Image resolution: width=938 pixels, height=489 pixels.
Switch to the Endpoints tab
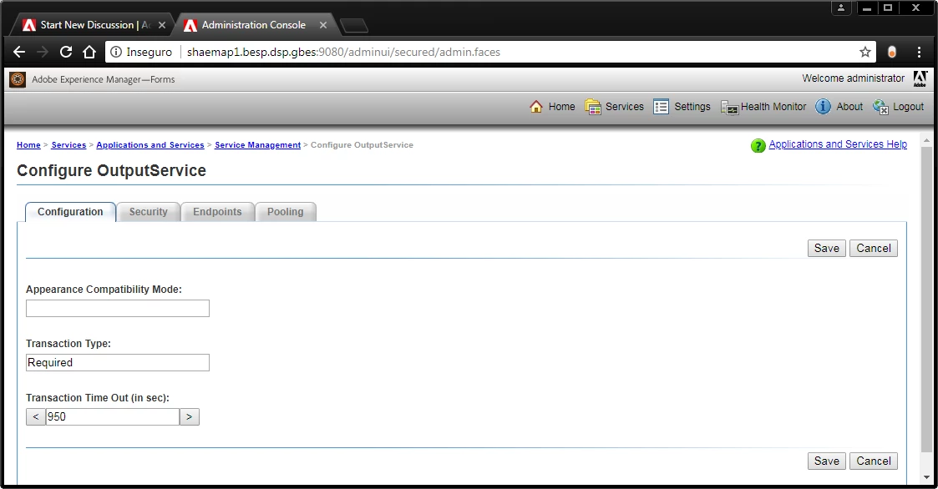pyautogui.click(x=217, y=212)
